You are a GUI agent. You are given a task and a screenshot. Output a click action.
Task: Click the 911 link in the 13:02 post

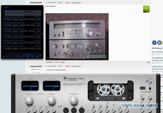click(x=68, y=2)
